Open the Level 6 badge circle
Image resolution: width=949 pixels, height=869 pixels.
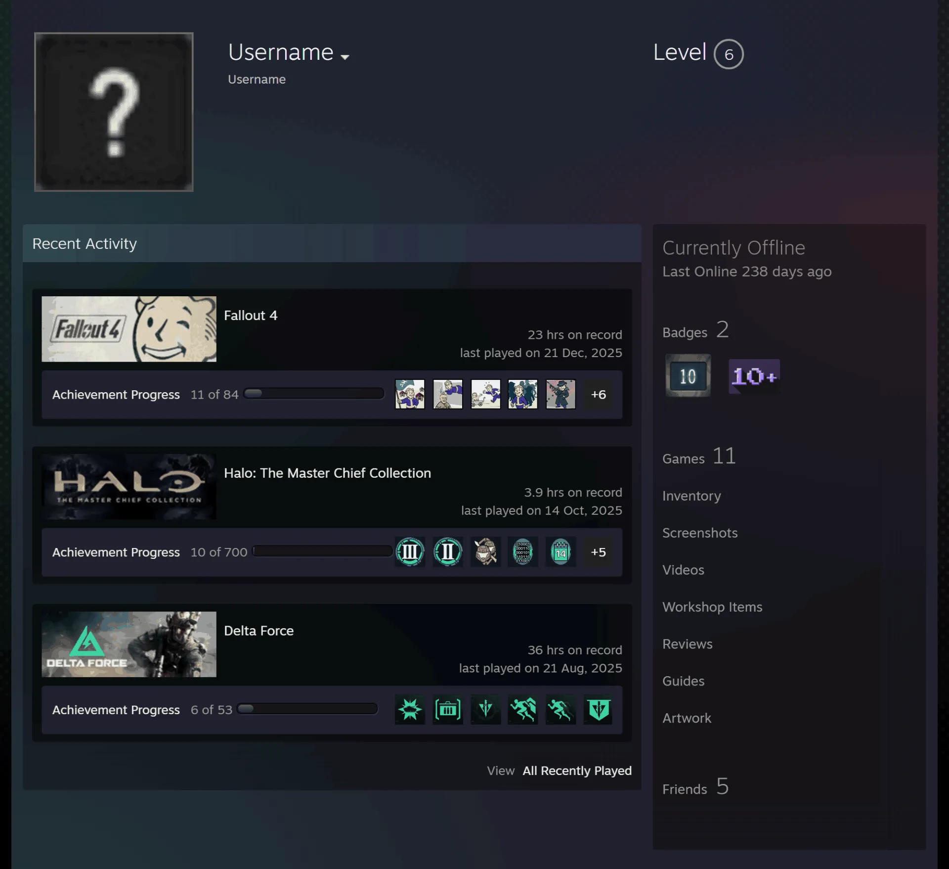[x=729, y=54]
